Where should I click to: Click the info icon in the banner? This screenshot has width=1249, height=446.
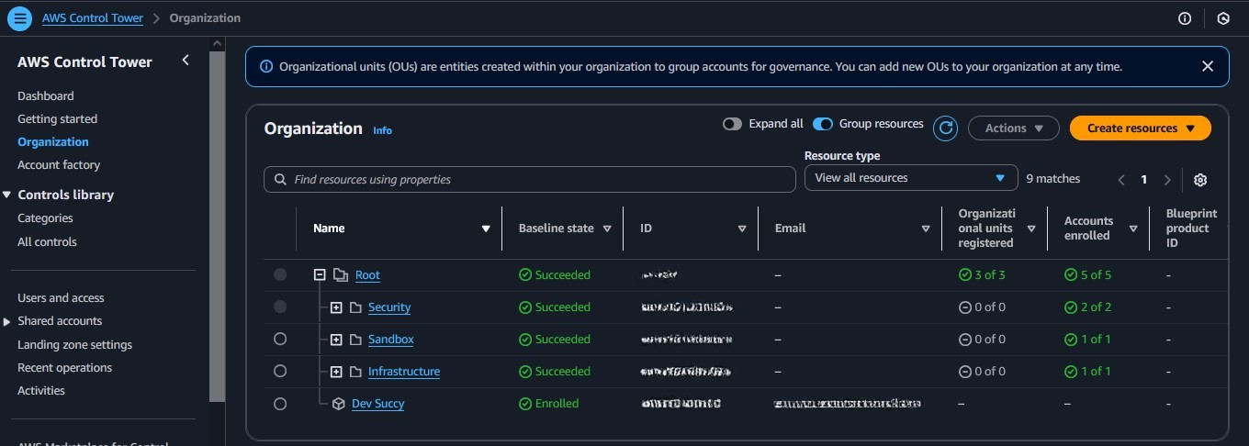(x=266, y=66)
